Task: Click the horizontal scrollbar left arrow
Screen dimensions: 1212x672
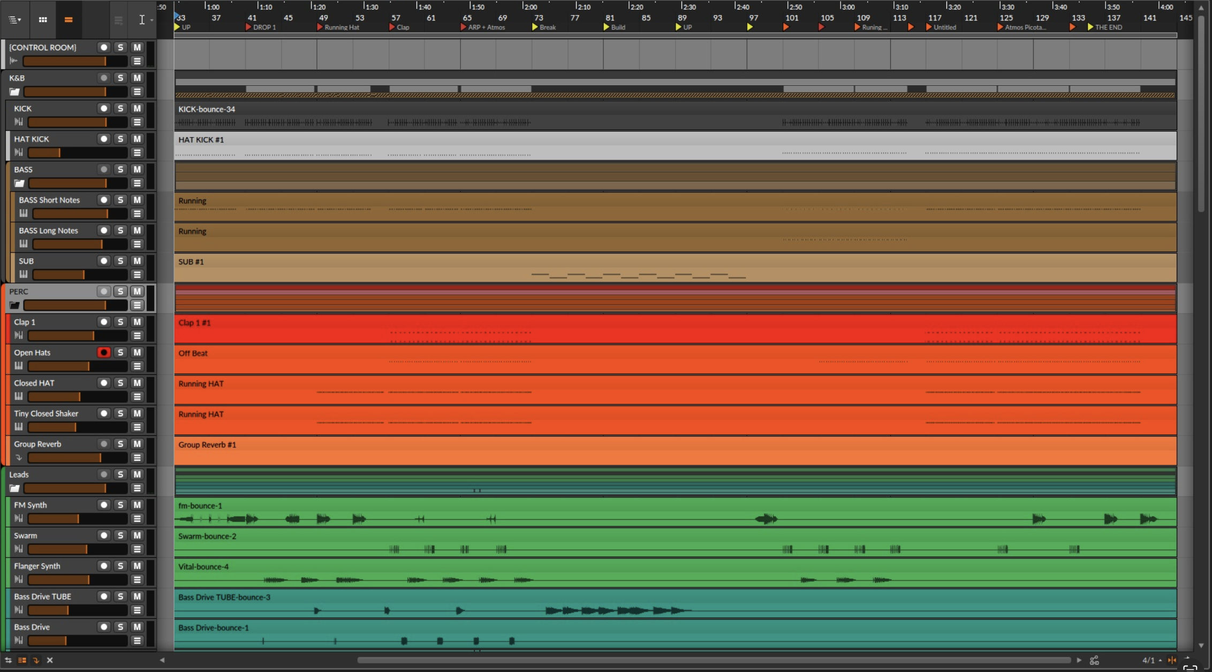Action: click(162, 660)
